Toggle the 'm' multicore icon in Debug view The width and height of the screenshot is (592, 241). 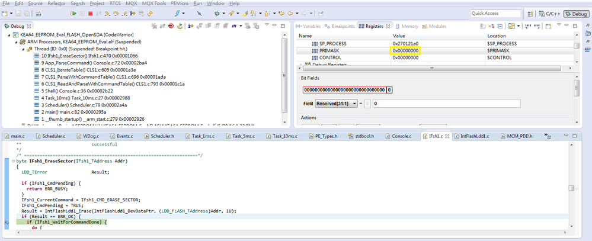tap(234, 26)
